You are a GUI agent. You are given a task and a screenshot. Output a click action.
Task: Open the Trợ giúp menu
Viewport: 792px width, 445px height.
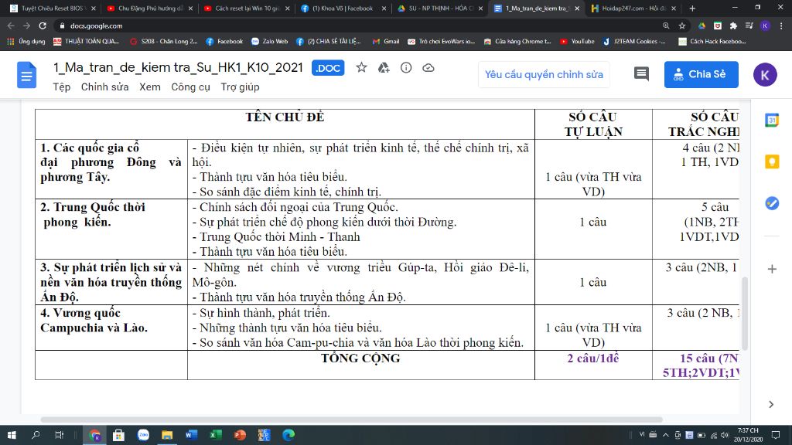(240, 87)
